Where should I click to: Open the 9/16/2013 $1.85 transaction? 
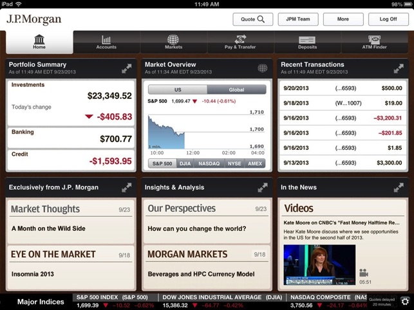coord(343,148)
